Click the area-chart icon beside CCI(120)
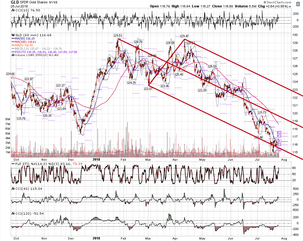Viewport: 303px width, 241px height. pyautogui.click(x=13, y=213)
